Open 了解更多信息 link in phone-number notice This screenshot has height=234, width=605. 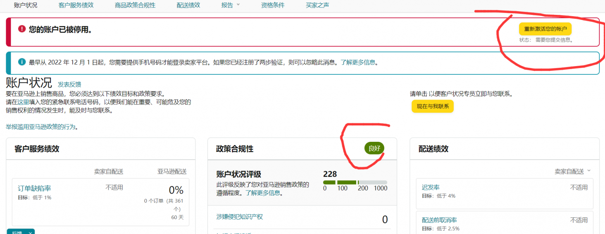pyautogui.click(x=358, y=62)
